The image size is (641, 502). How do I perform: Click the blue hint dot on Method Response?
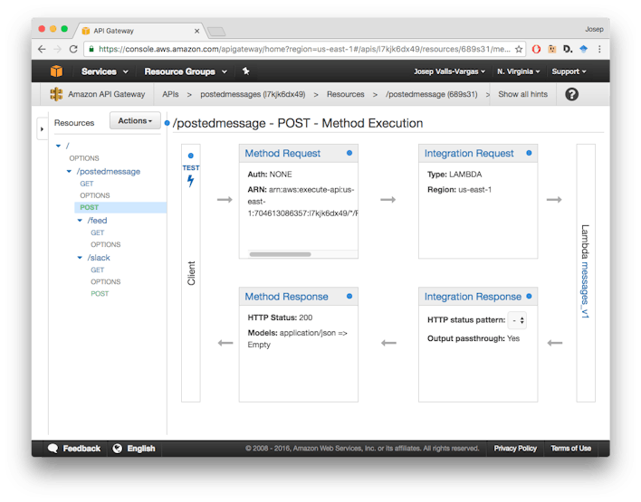pos(349,296)
